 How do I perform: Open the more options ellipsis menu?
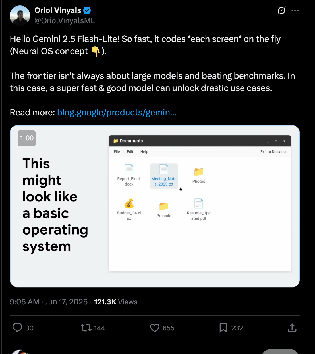tap(295, 11)
